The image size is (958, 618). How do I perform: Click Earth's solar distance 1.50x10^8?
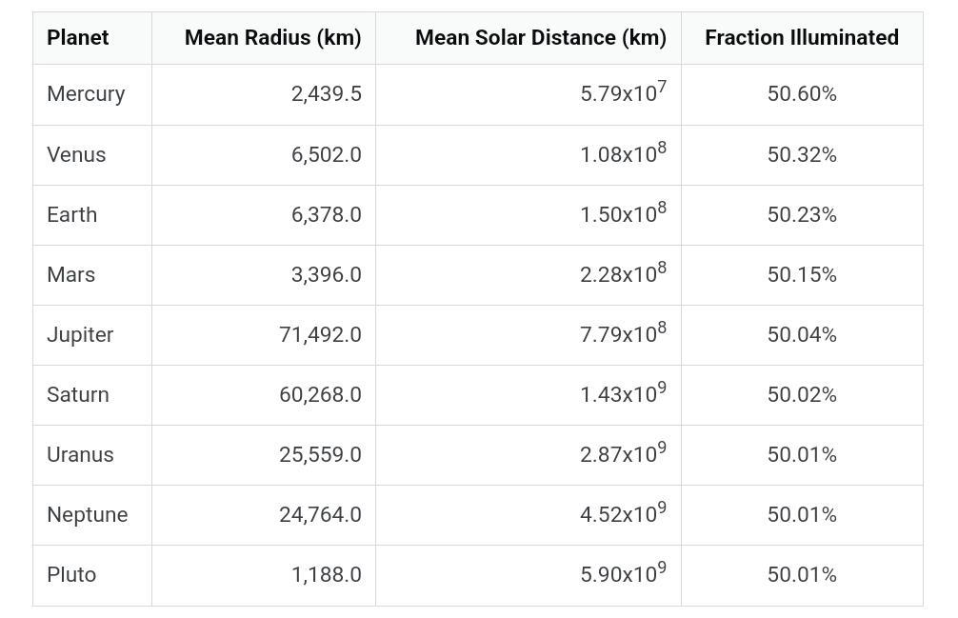coord(623,214)
